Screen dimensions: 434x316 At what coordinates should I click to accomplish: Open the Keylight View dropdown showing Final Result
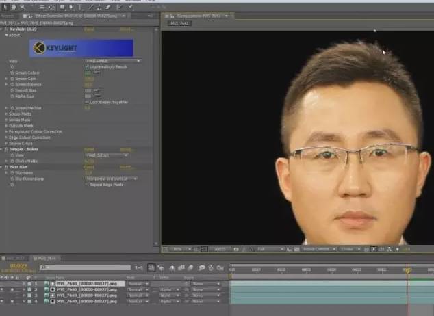tap(113, 61)
